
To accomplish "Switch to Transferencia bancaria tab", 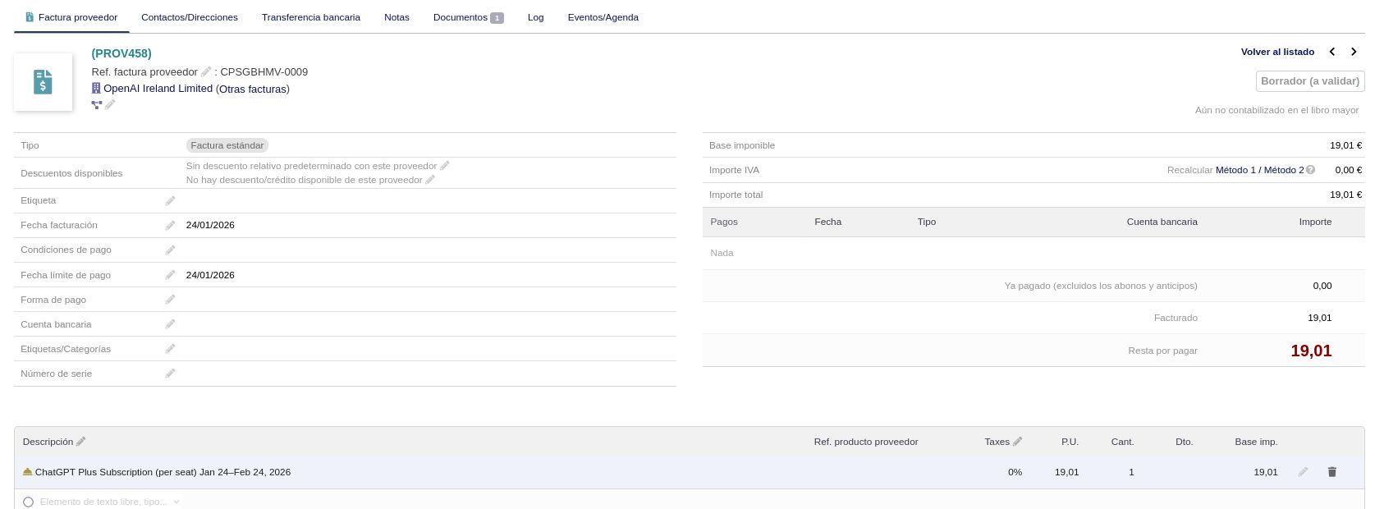I will coord(310,17).
